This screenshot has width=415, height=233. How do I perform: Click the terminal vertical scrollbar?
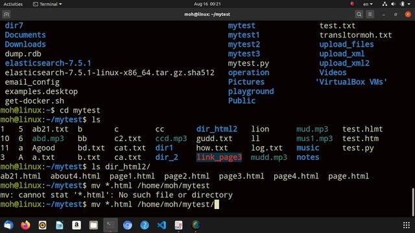click(413, 202)
